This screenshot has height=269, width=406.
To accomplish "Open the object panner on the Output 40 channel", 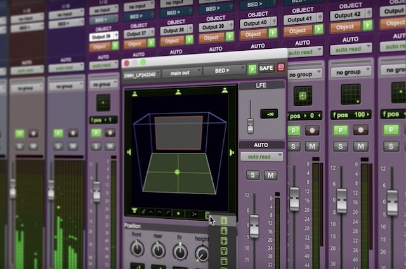I will [x=273, y=33].
